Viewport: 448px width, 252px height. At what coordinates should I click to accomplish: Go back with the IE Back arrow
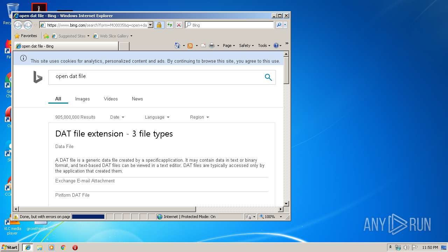click(18, 25)
